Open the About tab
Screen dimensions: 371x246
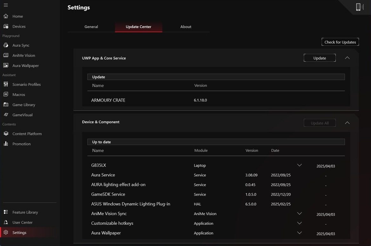186,27
